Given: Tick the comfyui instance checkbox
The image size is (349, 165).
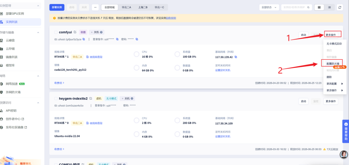Looking at the screenshot, I should pyautogui.click(x=56, y=32).
